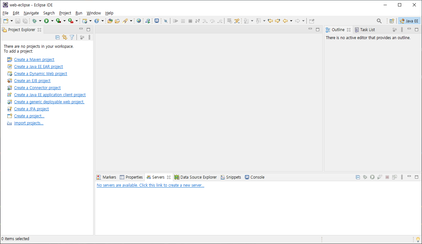Click the magnifier Quick Access search icon
Screen dimensions: 422x244
coord(379,21)
